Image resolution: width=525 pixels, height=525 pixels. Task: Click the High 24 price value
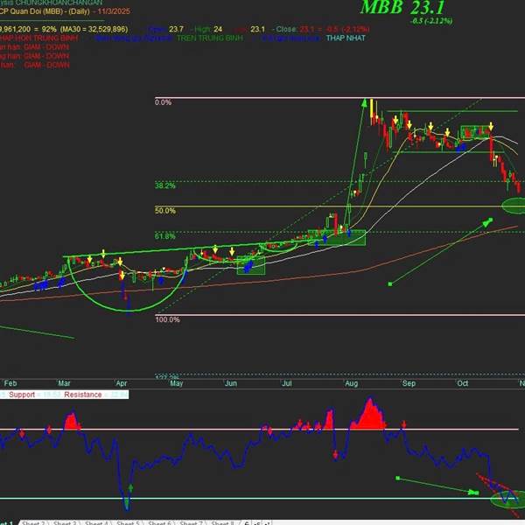pos(208,29)
